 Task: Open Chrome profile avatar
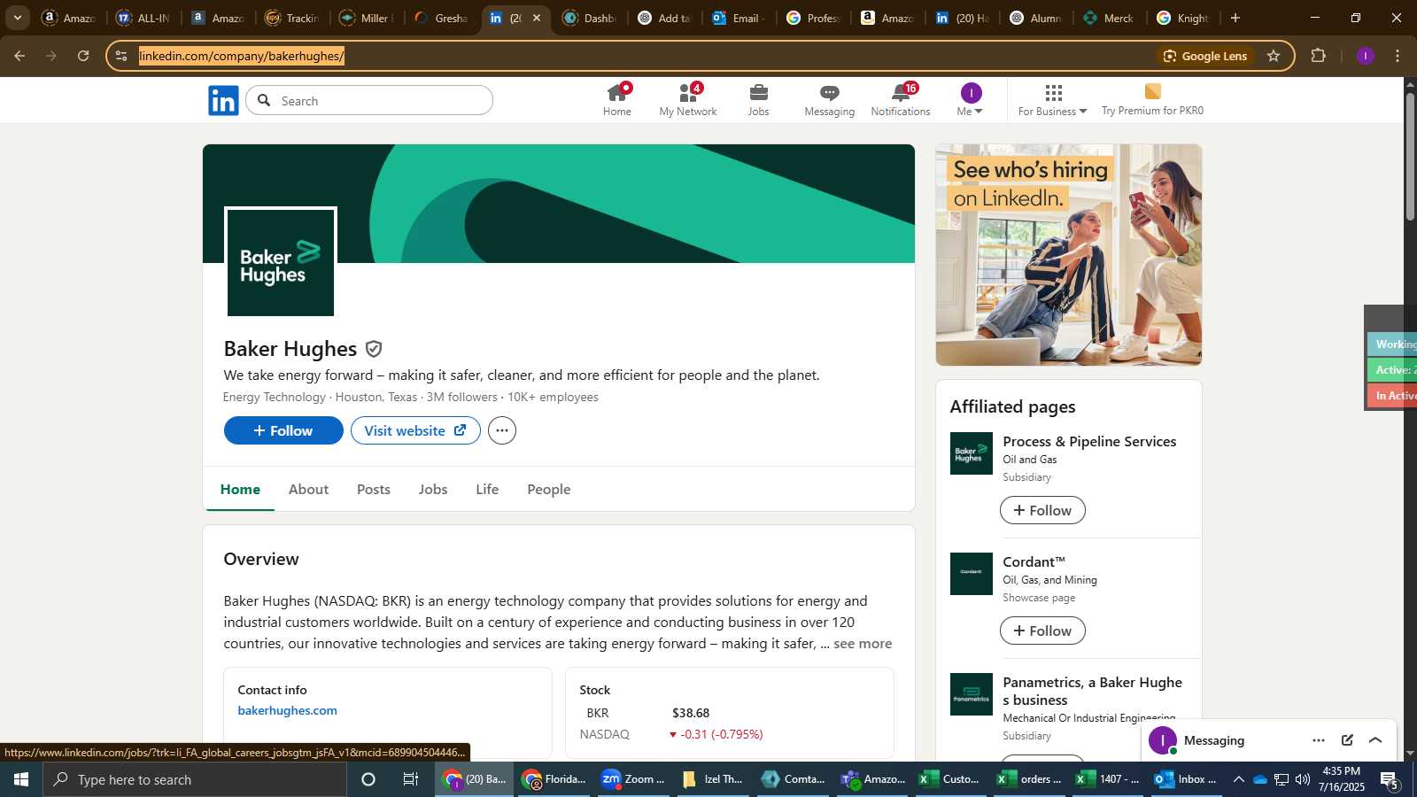pos(1365,56)
